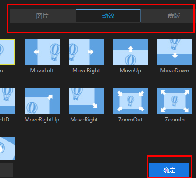Choose the partially visible ...eftD... effect thumbnail
This screenshot has height=178, width=196.
pyautogui.click(x=7, y=101)
